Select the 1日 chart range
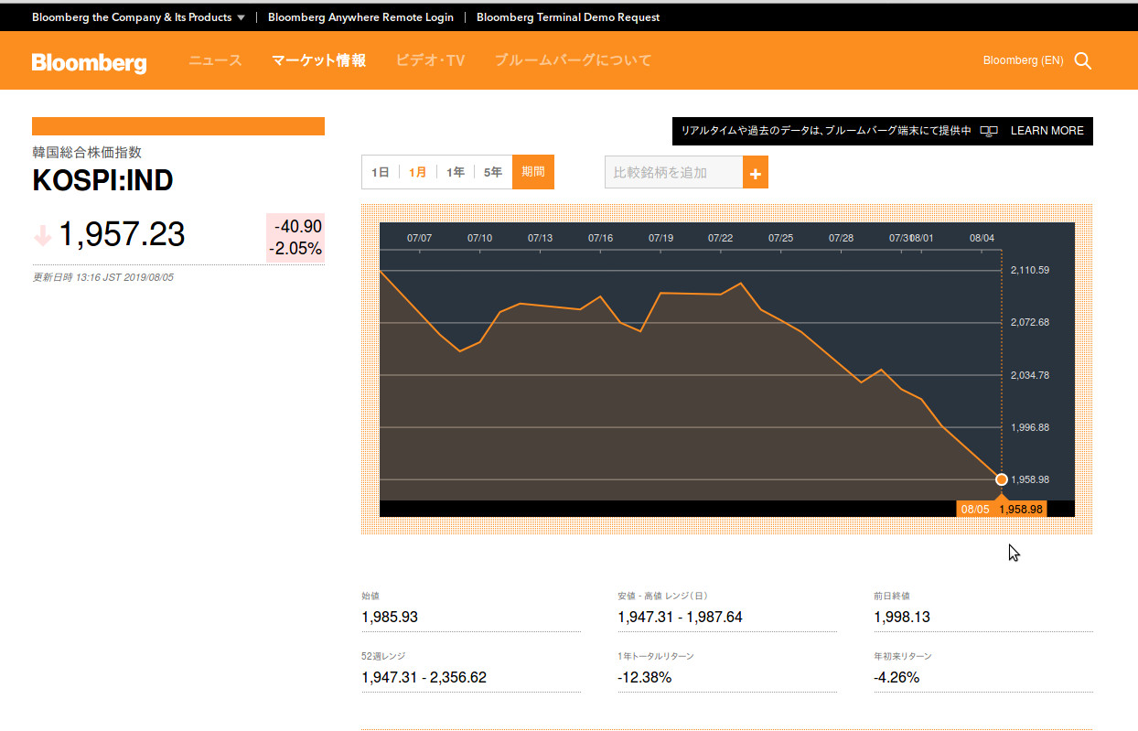The height and width of the screenshot is (731, 1138). [x=381, y=172]
